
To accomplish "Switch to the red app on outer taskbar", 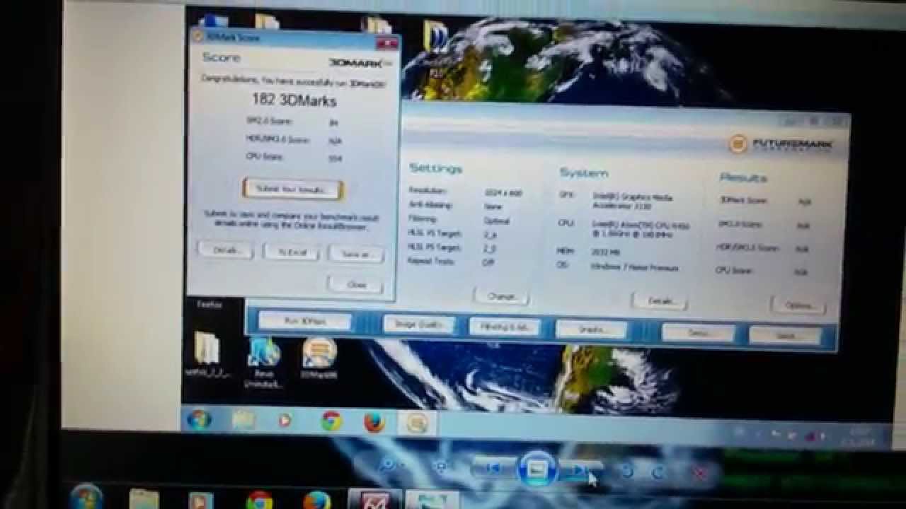I will pos(375,500).
